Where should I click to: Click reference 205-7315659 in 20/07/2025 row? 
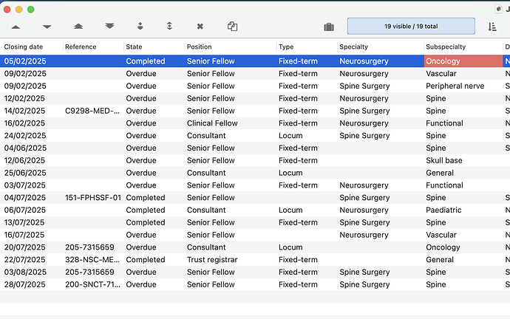[89, 247]
